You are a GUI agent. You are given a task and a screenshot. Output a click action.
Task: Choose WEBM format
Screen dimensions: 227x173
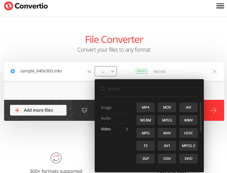[146, 120]
